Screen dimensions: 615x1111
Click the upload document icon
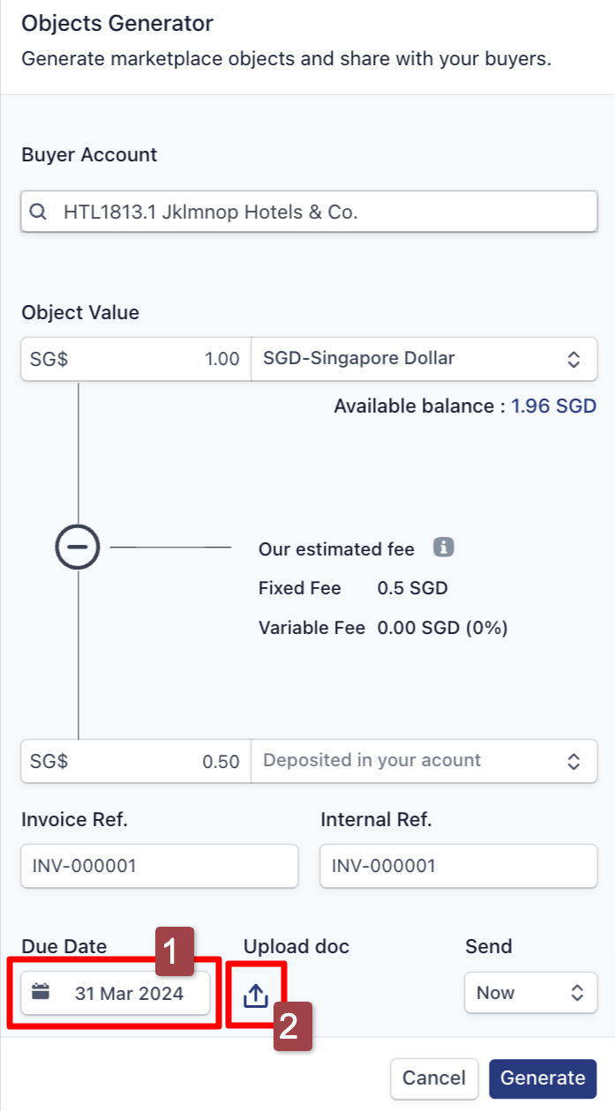pos(255,995)
